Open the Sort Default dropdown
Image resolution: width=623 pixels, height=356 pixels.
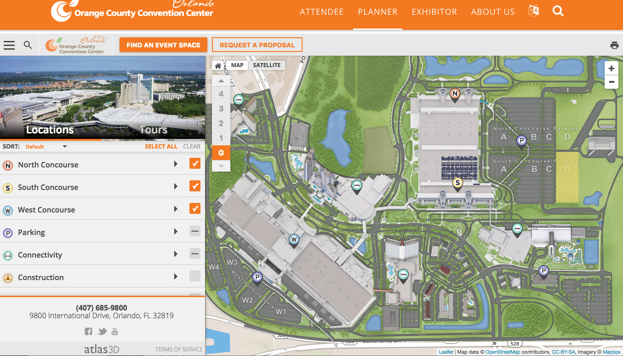[46, 147]
